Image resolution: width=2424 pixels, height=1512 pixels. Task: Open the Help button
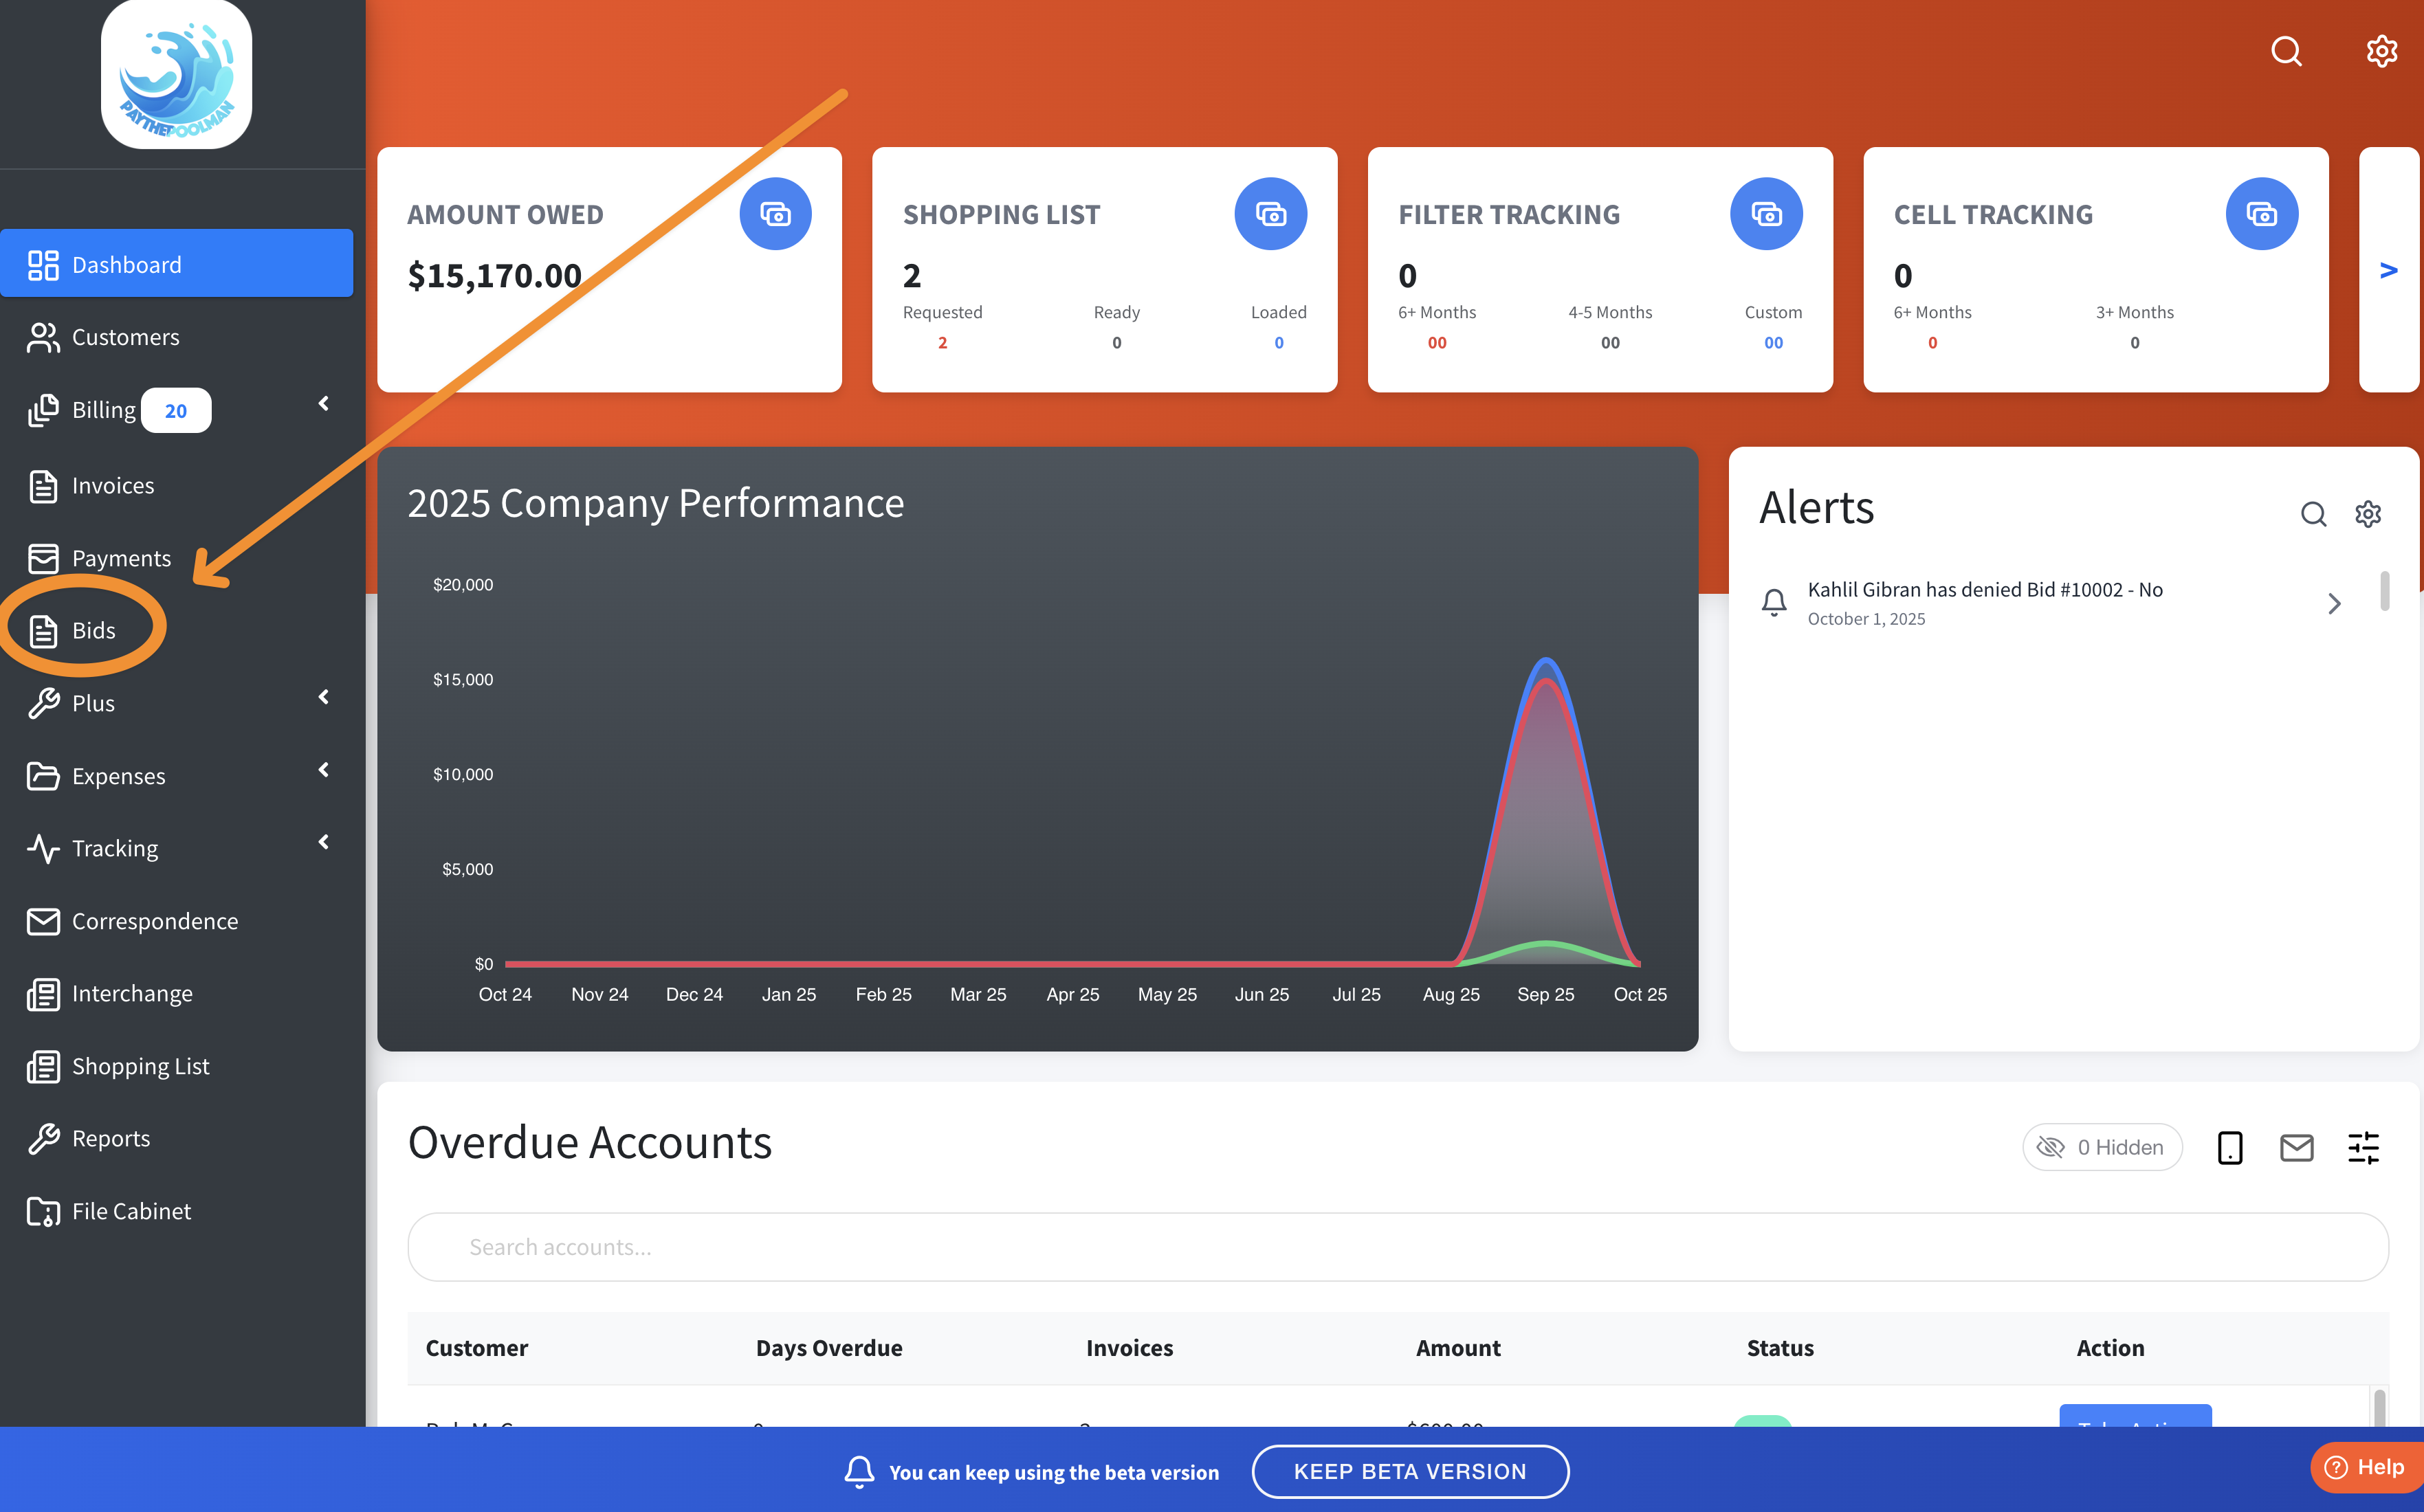pyautogui.click(x=2365, y=1467)
